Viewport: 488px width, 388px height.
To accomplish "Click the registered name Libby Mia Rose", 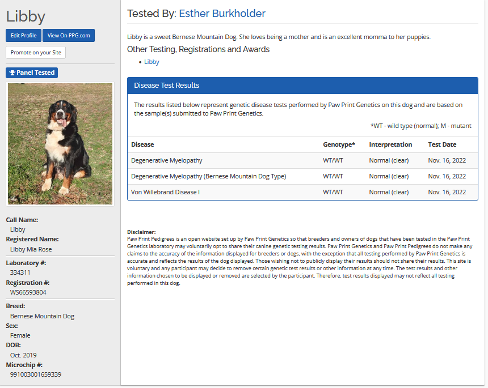I will click(x=31, y=249).
